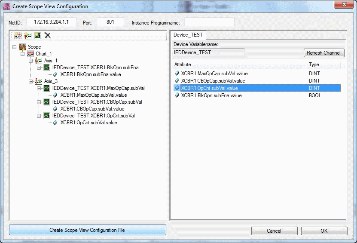Click the Type column header
The image size is (357, 243).
[323, 65]
